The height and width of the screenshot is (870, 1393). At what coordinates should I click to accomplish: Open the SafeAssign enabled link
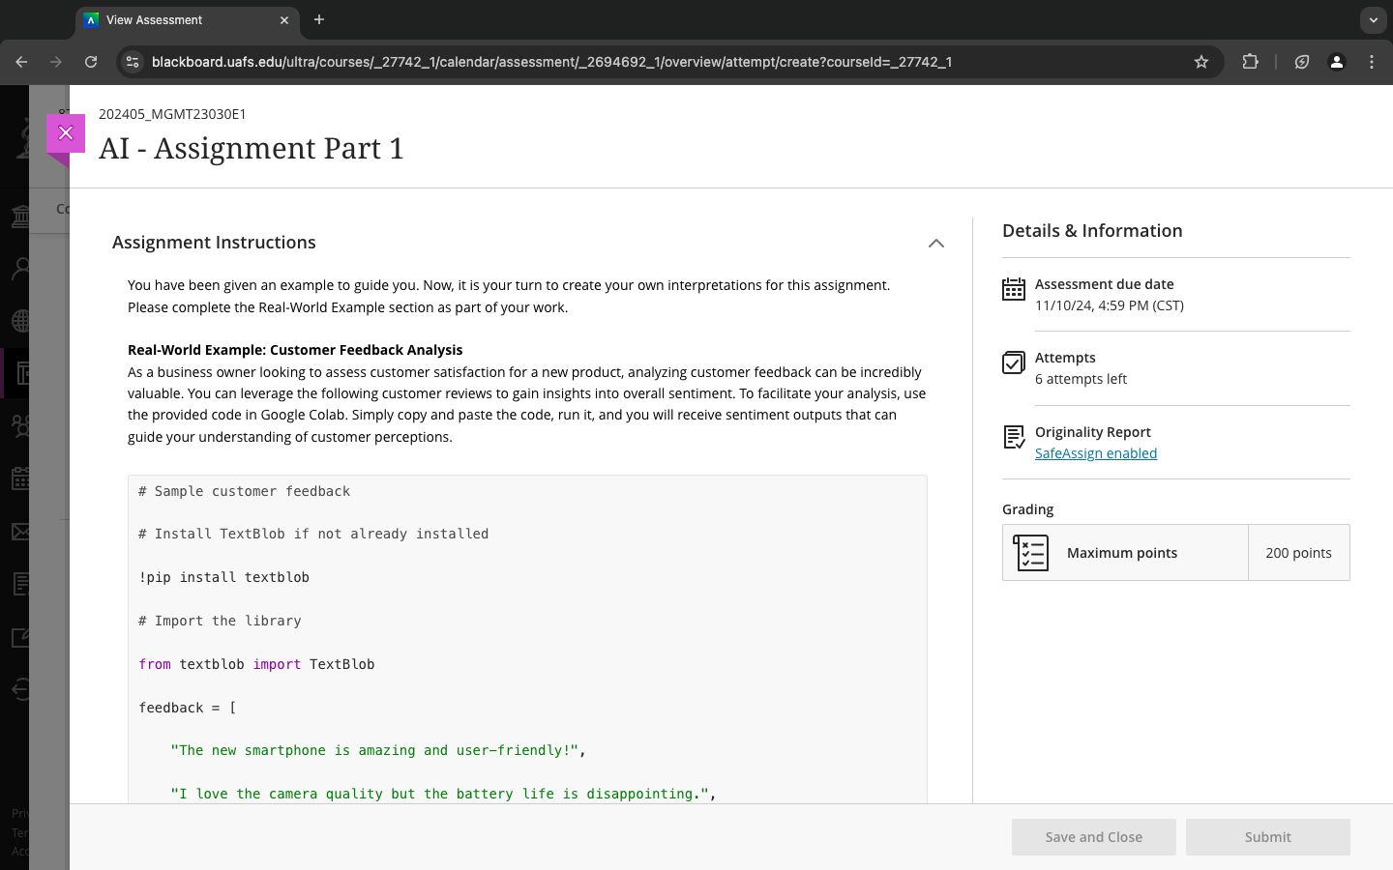(1095, 453)
